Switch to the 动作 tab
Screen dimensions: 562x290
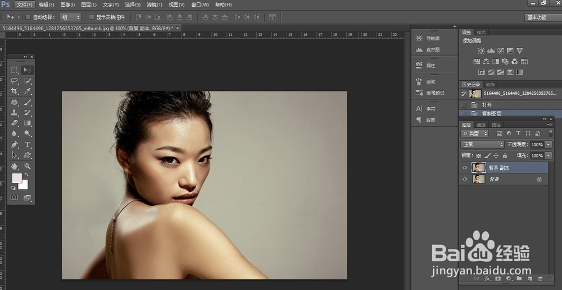click(x=490, y=84)
